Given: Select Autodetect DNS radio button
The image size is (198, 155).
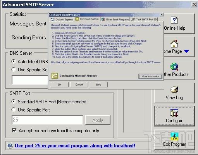Looking at the screenshot, I should (14, 61).
